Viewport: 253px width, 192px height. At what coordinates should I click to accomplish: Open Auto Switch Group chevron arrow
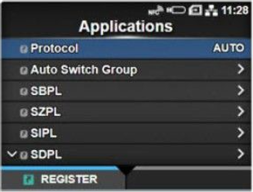(241, 69)
